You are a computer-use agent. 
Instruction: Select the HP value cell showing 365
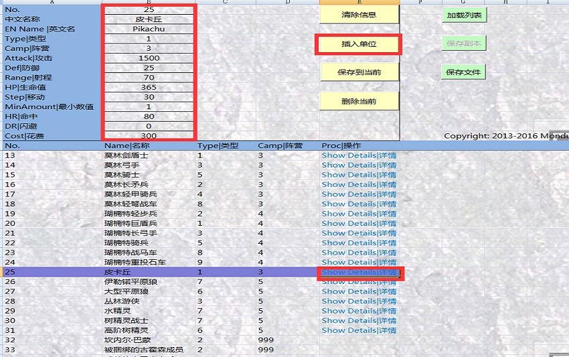[x=149, y=87]
